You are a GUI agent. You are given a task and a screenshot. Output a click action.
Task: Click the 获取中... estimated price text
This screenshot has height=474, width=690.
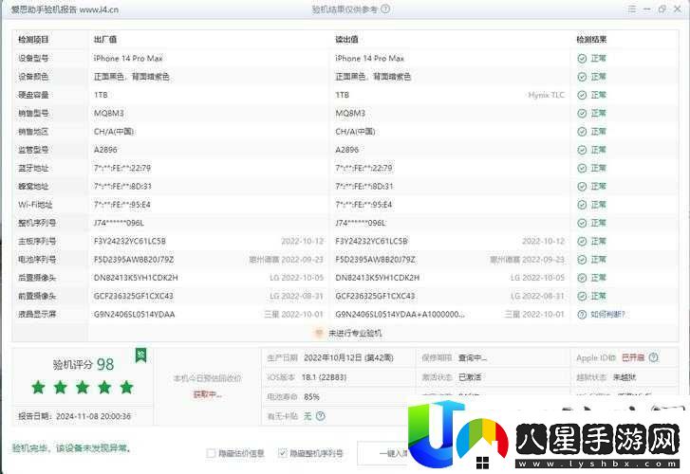[207, 394]
